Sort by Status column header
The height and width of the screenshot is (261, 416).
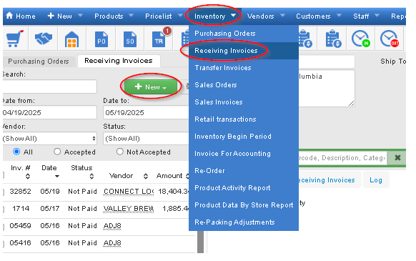tap(81, 172)
